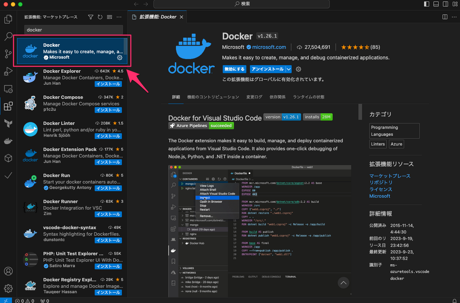Toggle the secondary side bar layout icon

(445, 4)
